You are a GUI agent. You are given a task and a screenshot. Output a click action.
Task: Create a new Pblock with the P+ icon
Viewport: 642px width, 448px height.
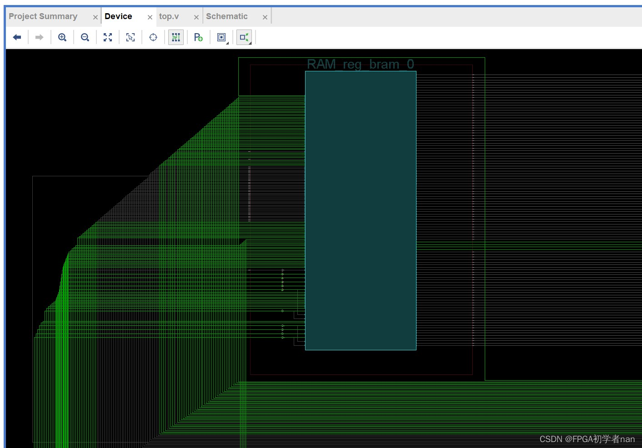tap(198, 37)
